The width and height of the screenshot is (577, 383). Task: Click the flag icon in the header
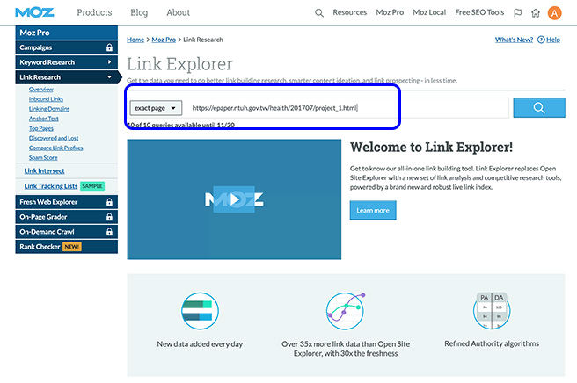[518, 13]
